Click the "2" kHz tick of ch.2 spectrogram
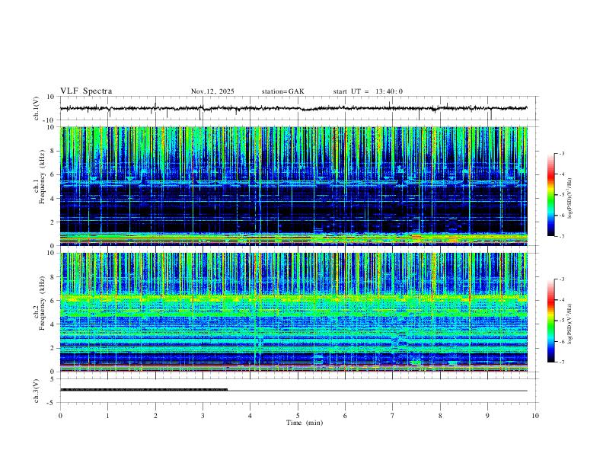The height and width of the screenshot is (466, 603). click(x=53, y=348)
